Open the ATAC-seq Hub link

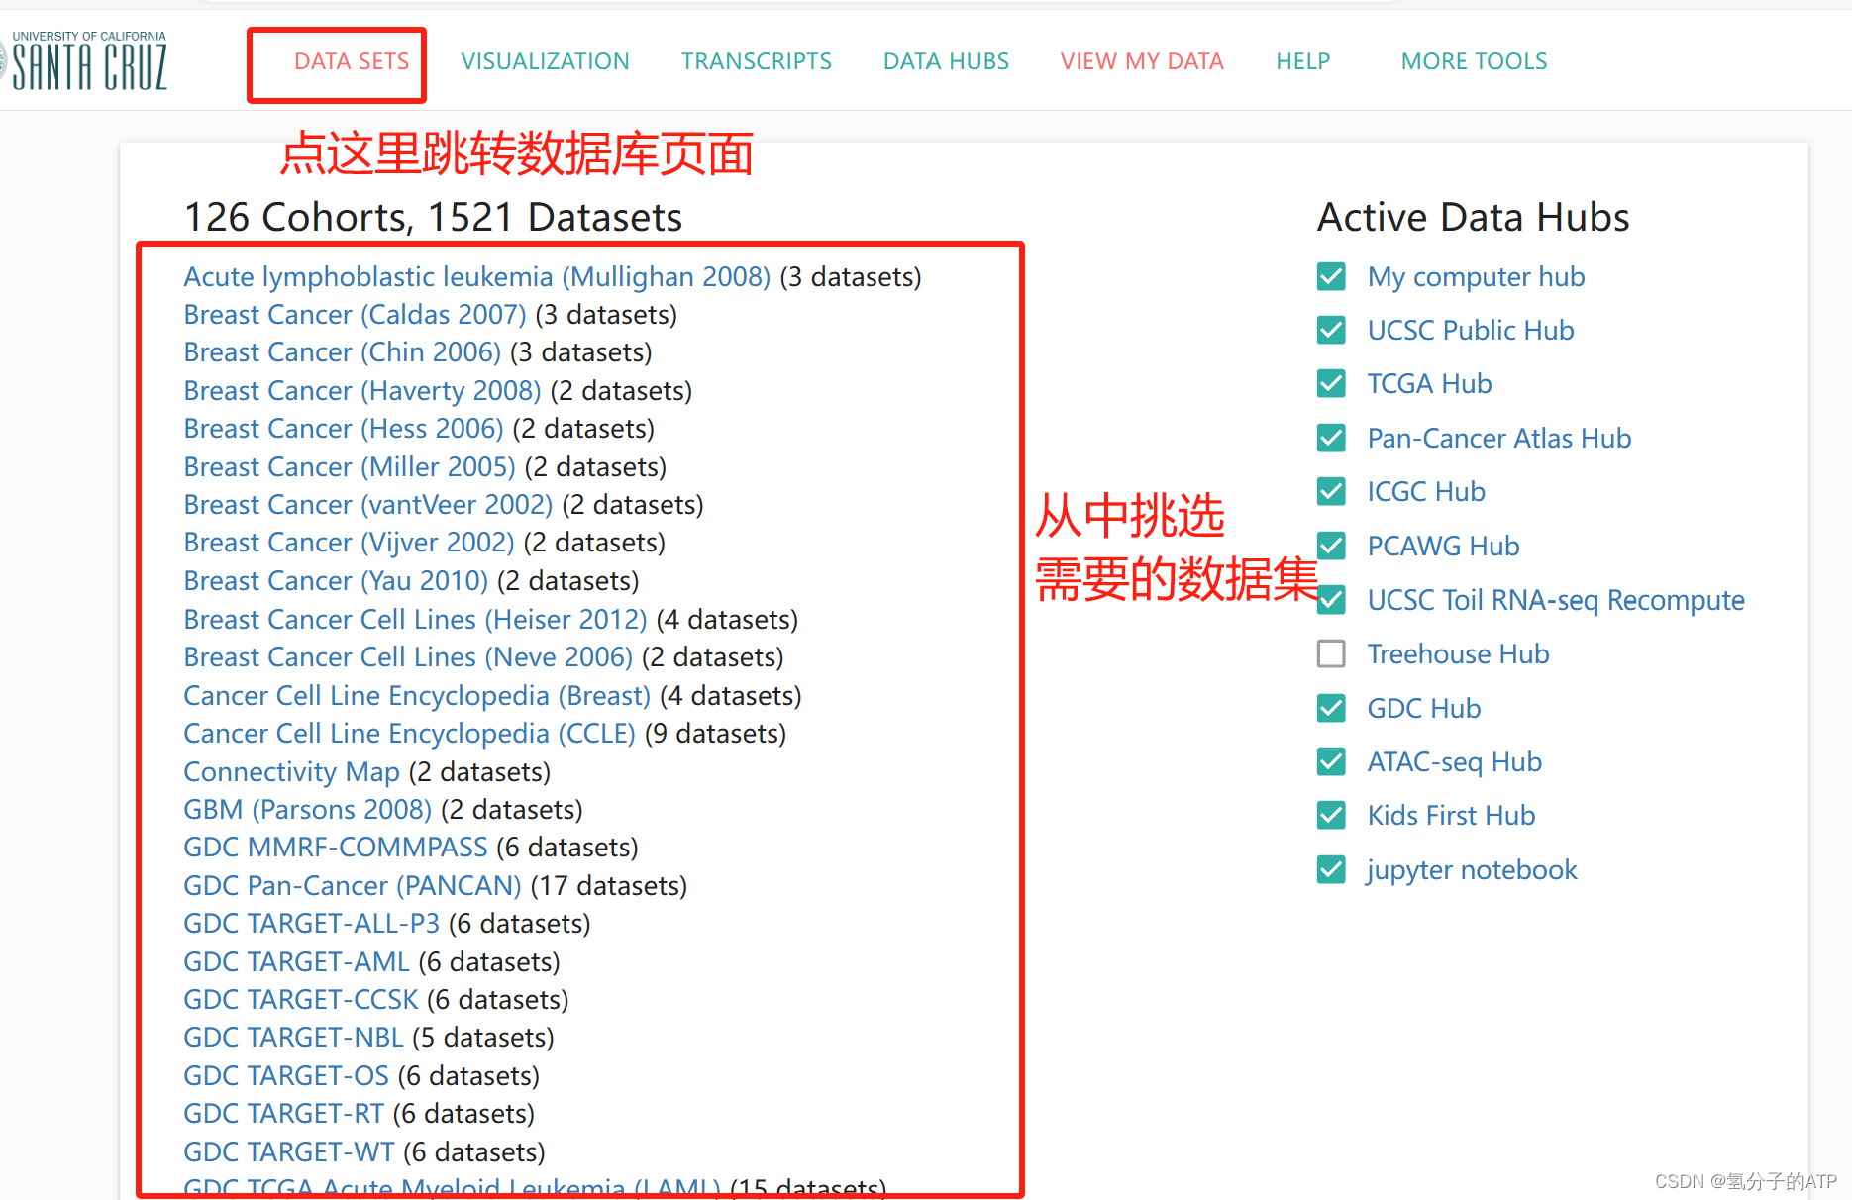(1454, 761)
